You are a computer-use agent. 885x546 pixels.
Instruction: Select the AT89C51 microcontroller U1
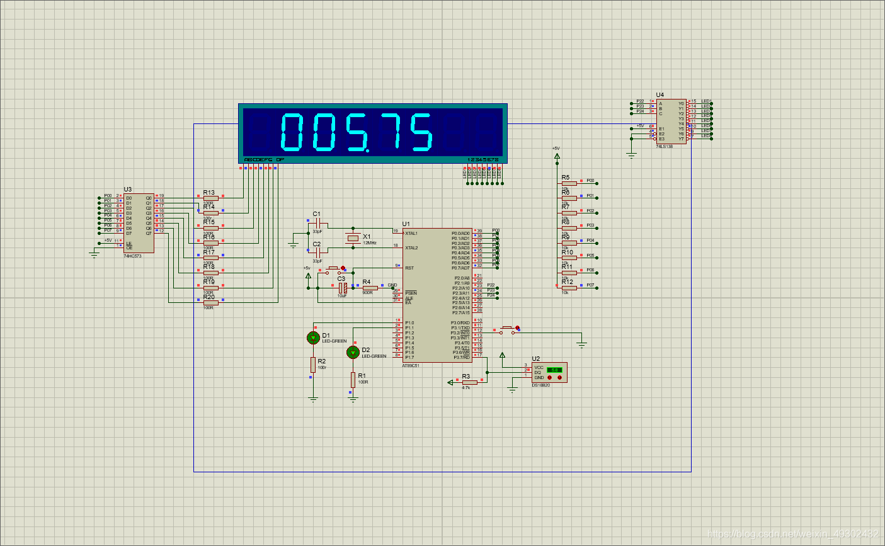(x=437, y=295)
